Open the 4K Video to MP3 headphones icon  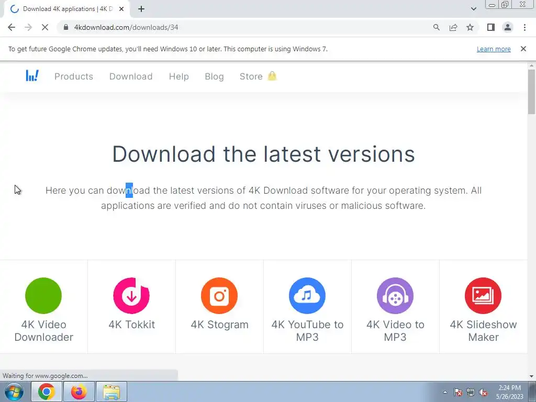click(x=395, y=295)
